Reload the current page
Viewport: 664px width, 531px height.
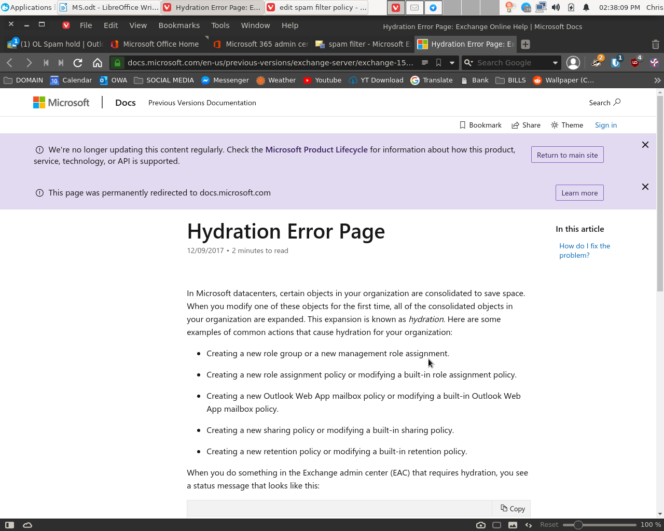[78, 63]
